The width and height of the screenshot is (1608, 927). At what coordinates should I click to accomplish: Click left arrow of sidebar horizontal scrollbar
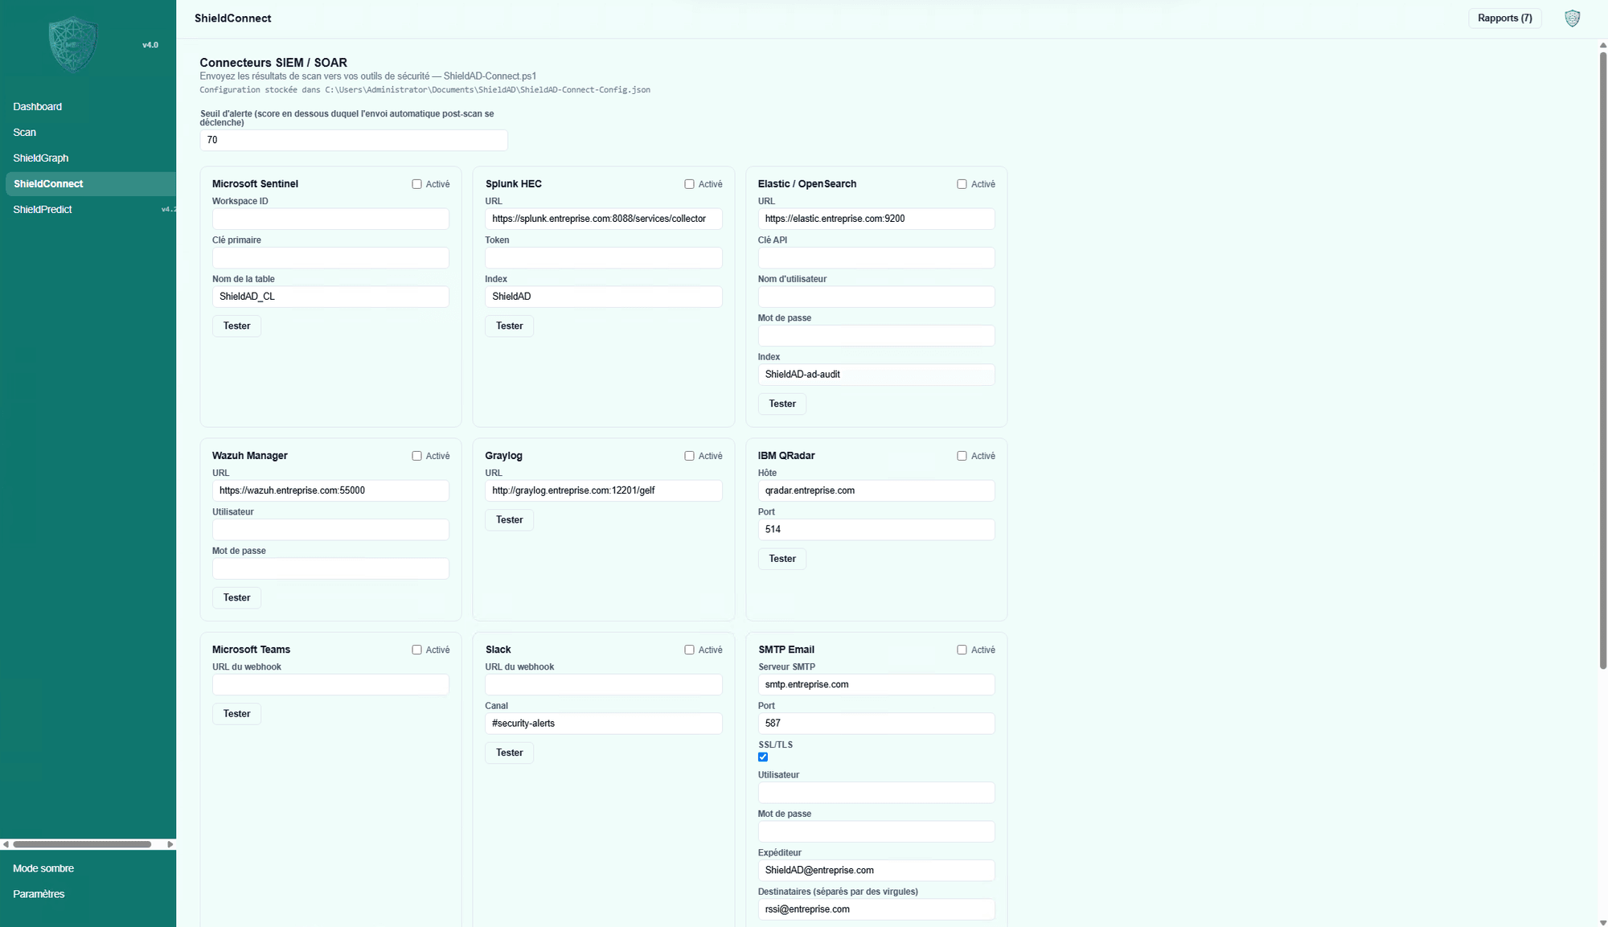[x=6, y=844]
